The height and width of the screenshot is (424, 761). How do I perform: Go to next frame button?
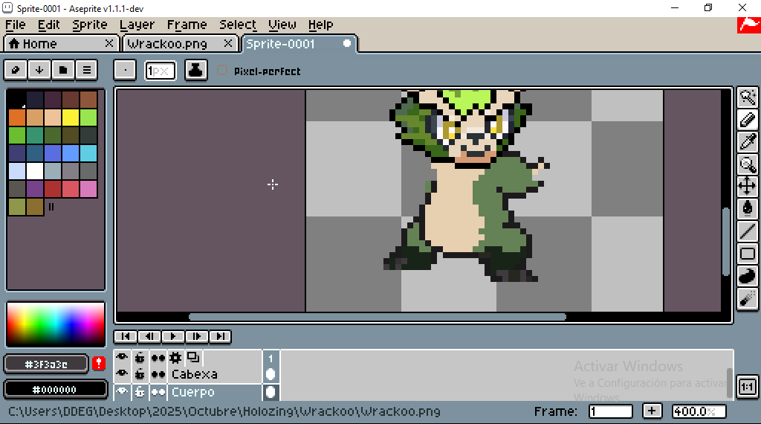pyautogui.click(x=196, y=336)
